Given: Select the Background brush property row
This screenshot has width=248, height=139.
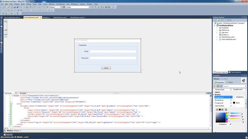Looking at the screenshot, I should [x=223, y=97].
